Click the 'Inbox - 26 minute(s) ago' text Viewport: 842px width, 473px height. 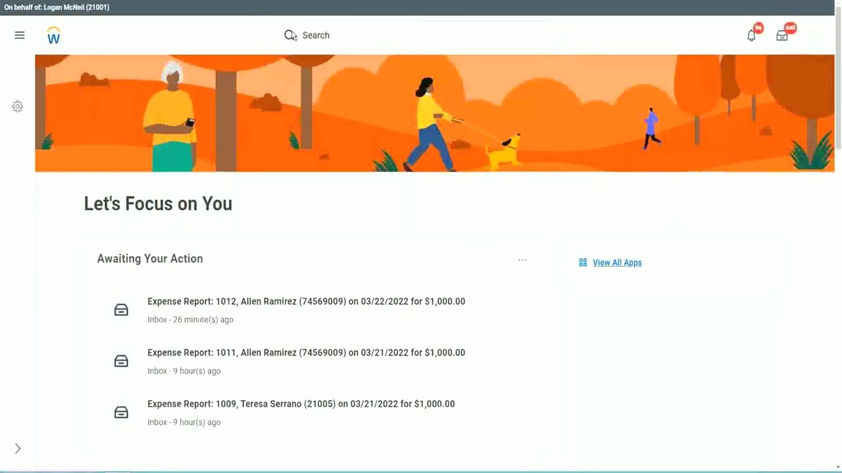(190, 320)
